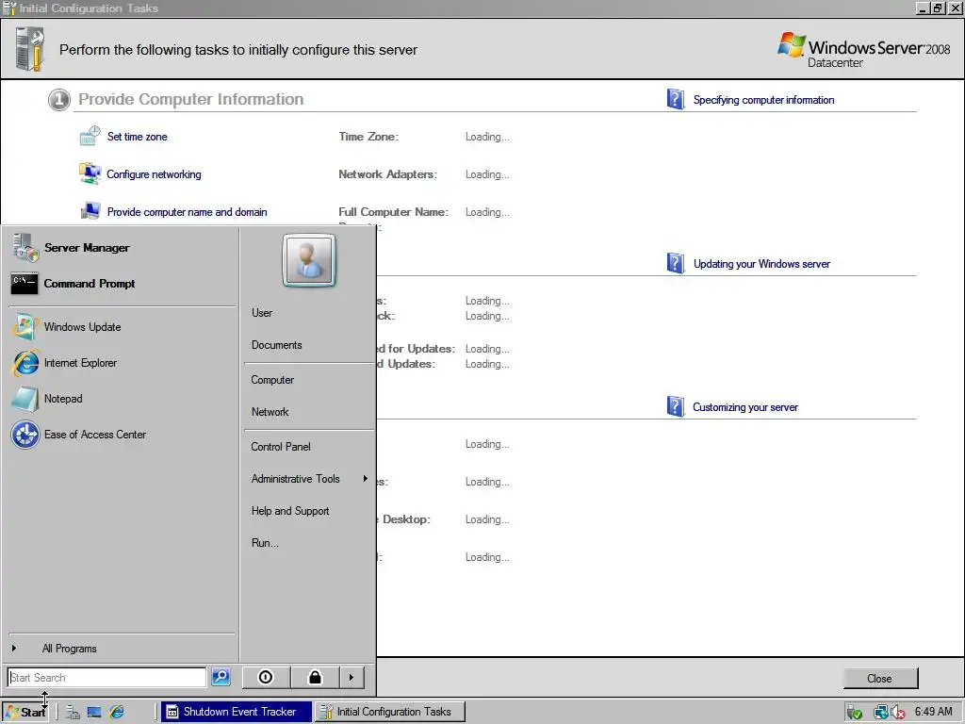
Task: Open Documents in Start menu
Action: click(x=309, y=345)
